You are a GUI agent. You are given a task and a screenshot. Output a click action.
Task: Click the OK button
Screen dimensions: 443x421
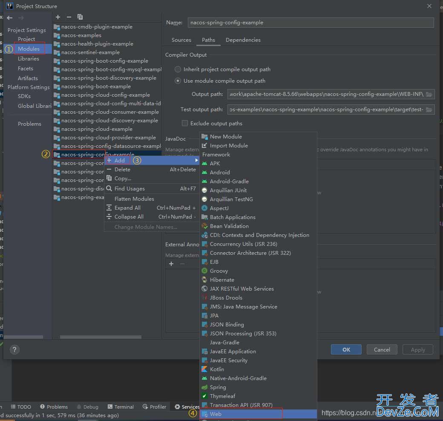point(346,349)
